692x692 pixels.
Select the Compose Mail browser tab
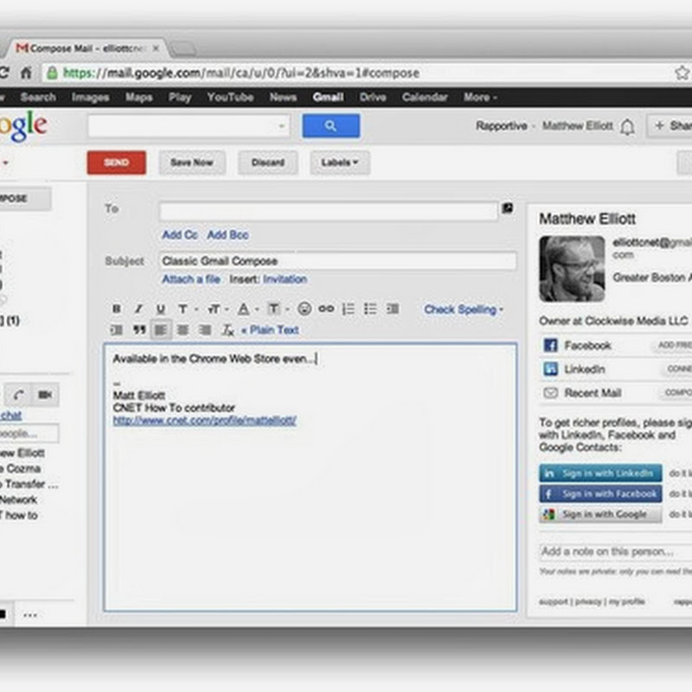[x=87, y=48]
